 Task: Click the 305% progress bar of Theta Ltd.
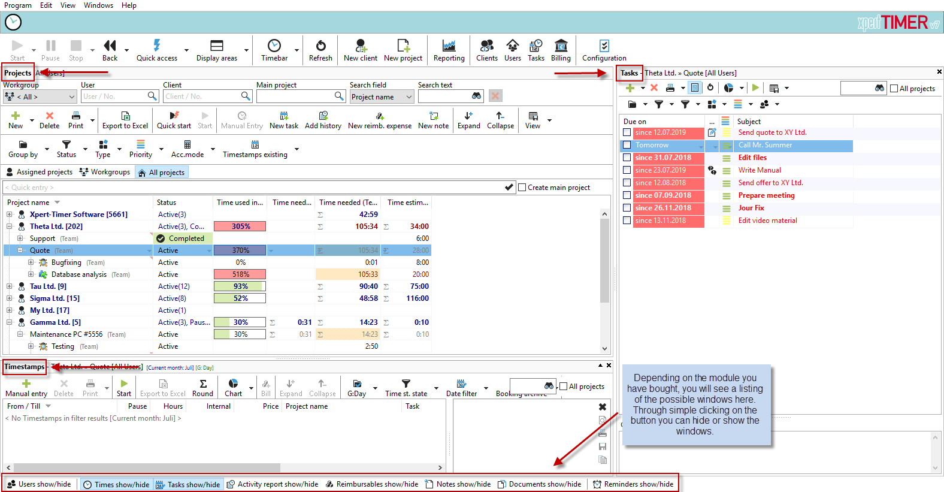240,227
